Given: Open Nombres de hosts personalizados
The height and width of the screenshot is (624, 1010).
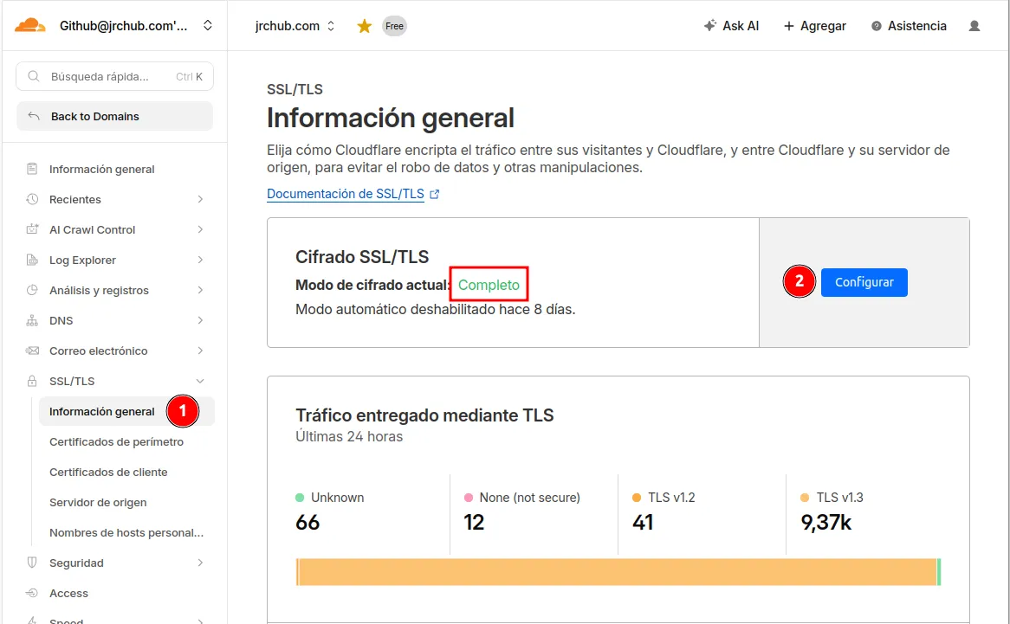Looking at the screenshot, I should tap(126, 532).
